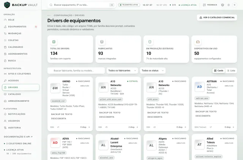Screen dimensions: 243x160
Task: Click the Armazenamento icon
Action: click(5, 101)
